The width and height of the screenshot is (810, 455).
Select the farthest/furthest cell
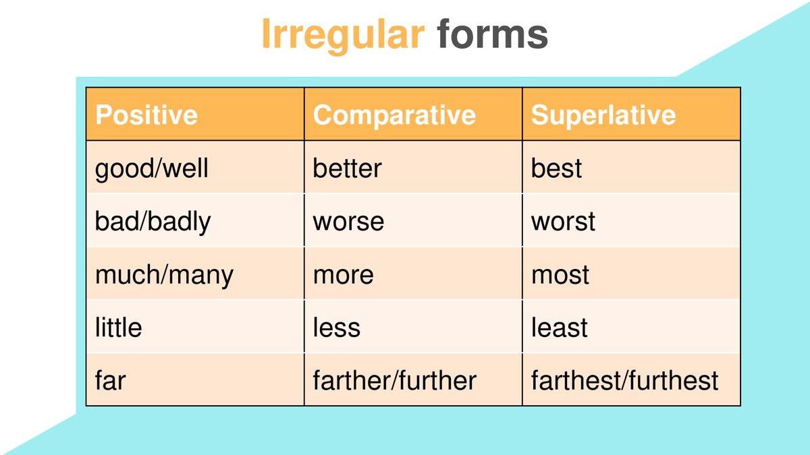coord(631,380)
